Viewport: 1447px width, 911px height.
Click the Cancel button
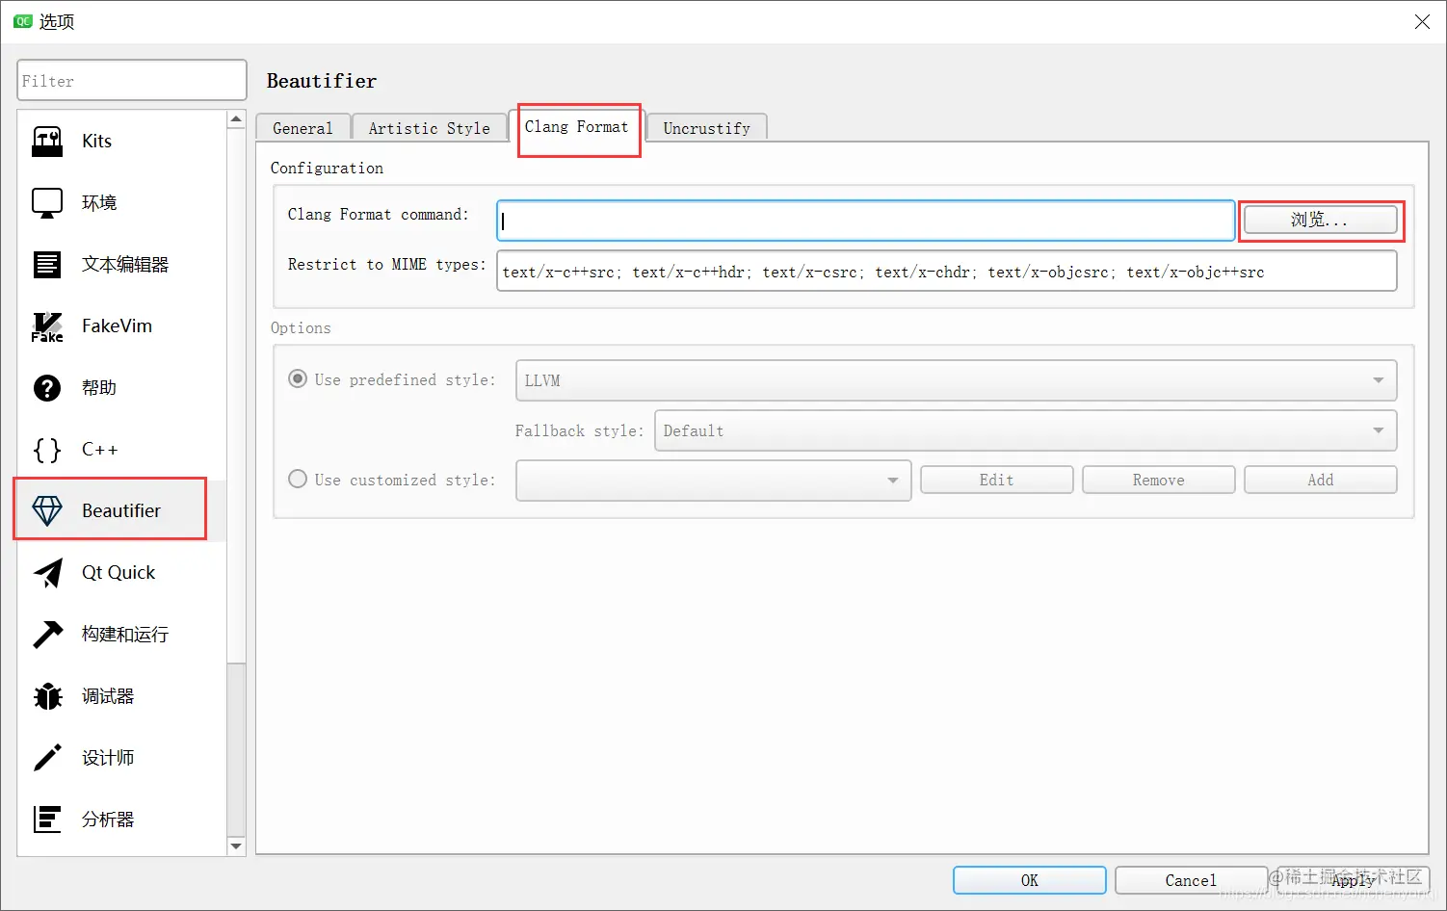click(x=1191, y=880)
